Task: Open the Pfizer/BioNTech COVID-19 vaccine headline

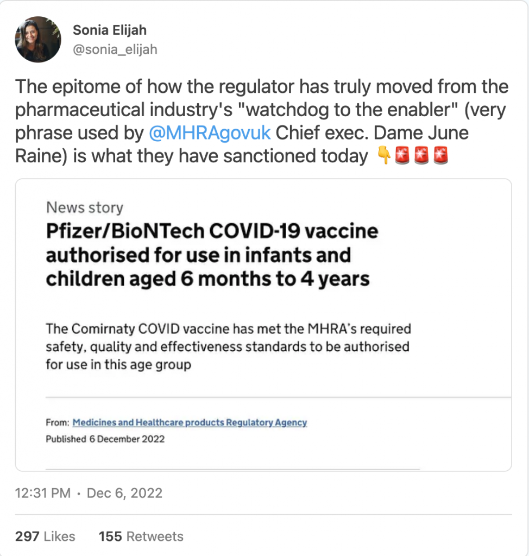Action: click(x=212, y=255)
